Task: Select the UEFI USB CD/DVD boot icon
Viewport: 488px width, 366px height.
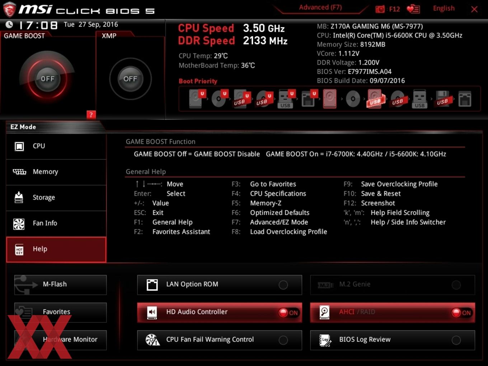Action: coord(264,99)
